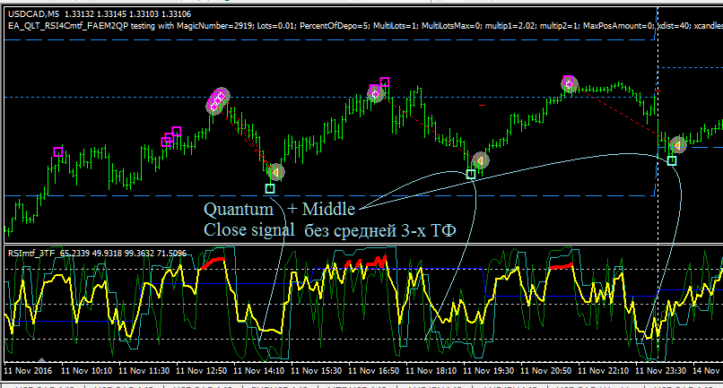Screen dimensions: 723x388
Task: Click the red RSI overbought segment near 20:50
Action: point(562,266)
